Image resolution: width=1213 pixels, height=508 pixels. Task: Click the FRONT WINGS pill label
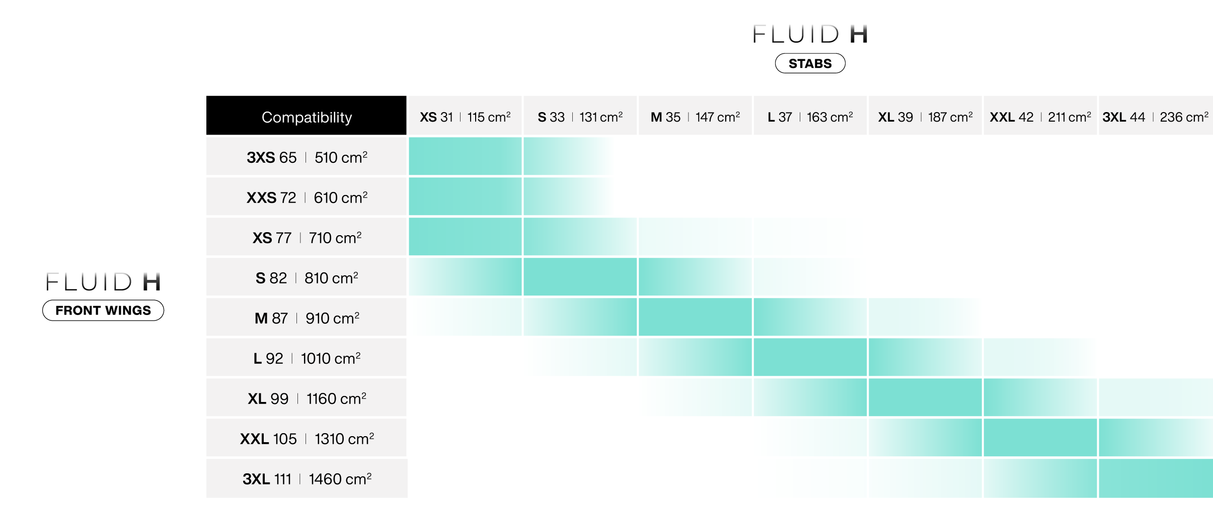click(103, 310)
